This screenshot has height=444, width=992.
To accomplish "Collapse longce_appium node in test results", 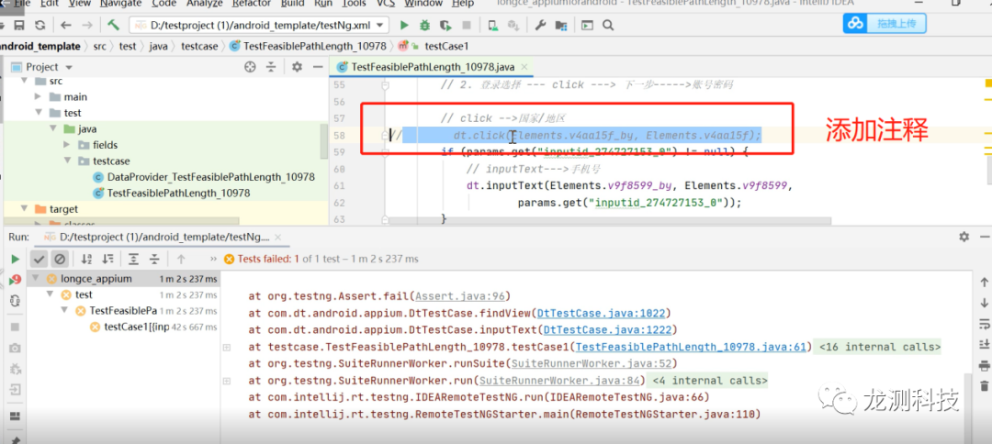I will (x=35, y=279).
